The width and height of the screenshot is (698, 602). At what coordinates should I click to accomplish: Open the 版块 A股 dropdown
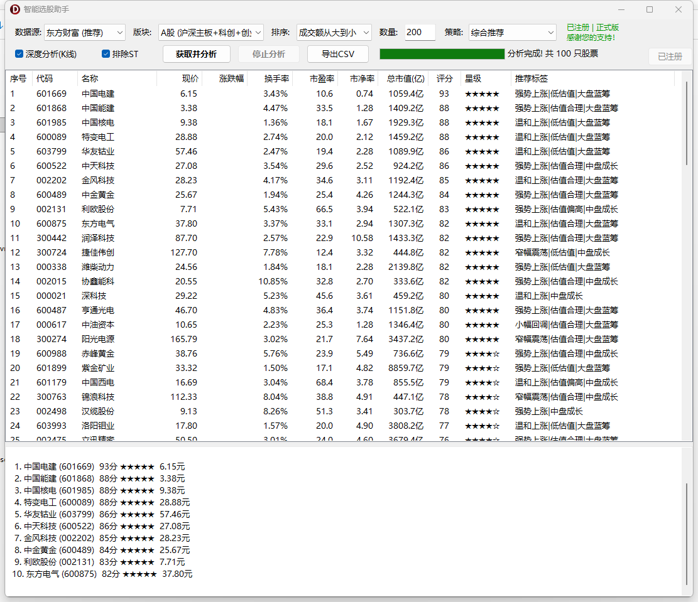211,33
